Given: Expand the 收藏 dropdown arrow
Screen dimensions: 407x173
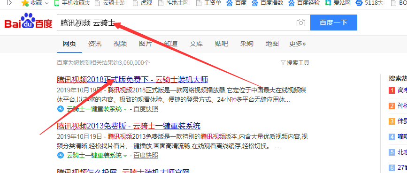Looking at the screenshot, I should tap(47, 3).
